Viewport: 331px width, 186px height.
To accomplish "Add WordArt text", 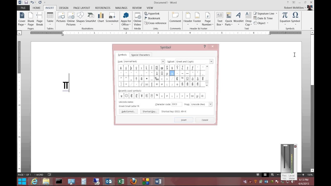I will pos(238,19).
